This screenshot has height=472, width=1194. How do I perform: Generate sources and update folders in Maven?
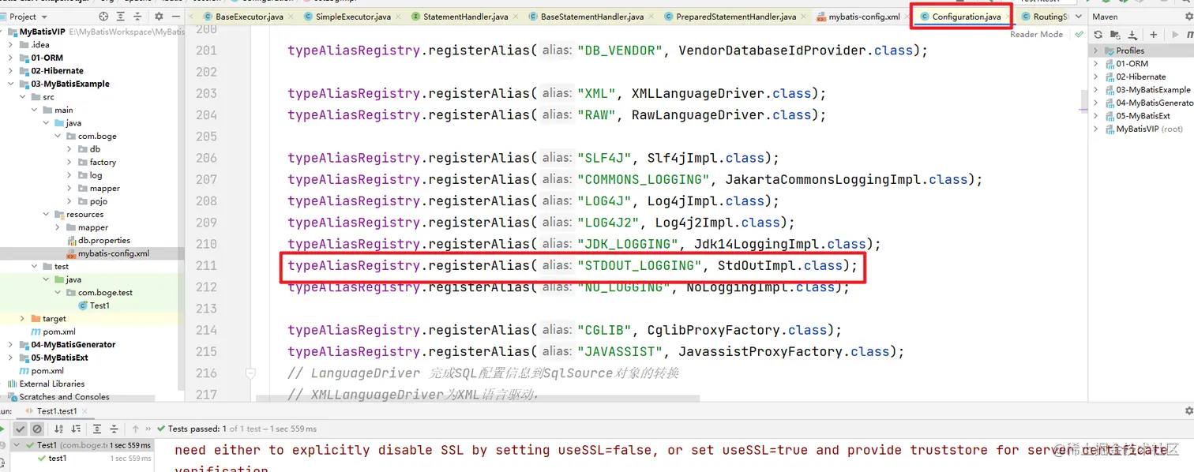[1115, 35]
